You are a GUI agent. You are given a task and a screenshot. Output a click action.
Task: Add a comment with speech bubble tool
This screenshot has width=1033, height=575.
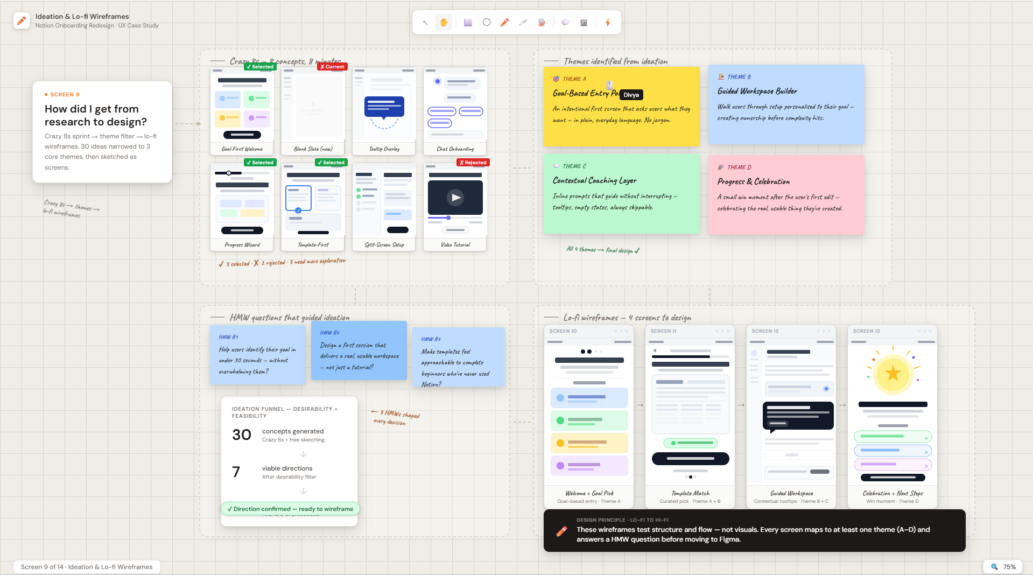[x=565, y=23]
